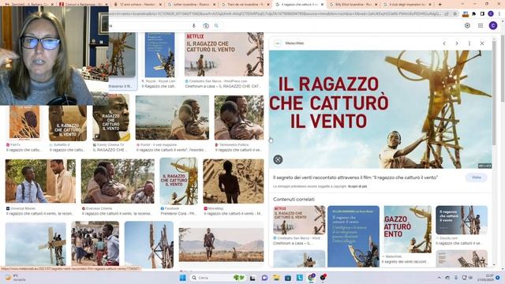505x284 pixels.
Task: Click the magnifier search icon in search box
Action: (216, 26)
